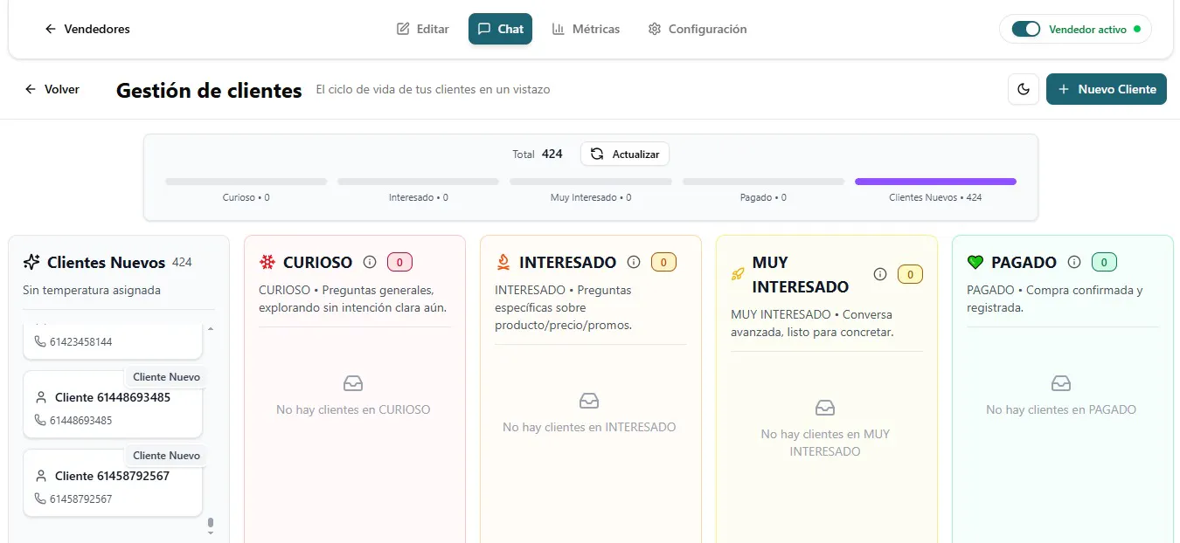Open the Métricas tab
The width and height of the screenshot is (1180, 543).
[x=586, y=29]
